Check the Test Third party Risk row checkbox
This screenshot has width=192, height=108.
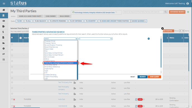(12, 82)
